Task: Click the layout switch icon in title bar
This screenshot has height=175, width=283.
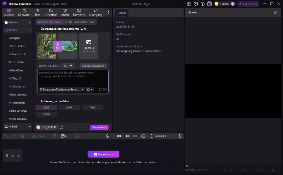Action: [189, 4]
